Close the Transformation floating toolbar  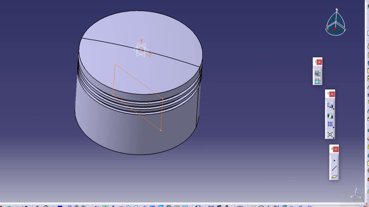point(332,94)
